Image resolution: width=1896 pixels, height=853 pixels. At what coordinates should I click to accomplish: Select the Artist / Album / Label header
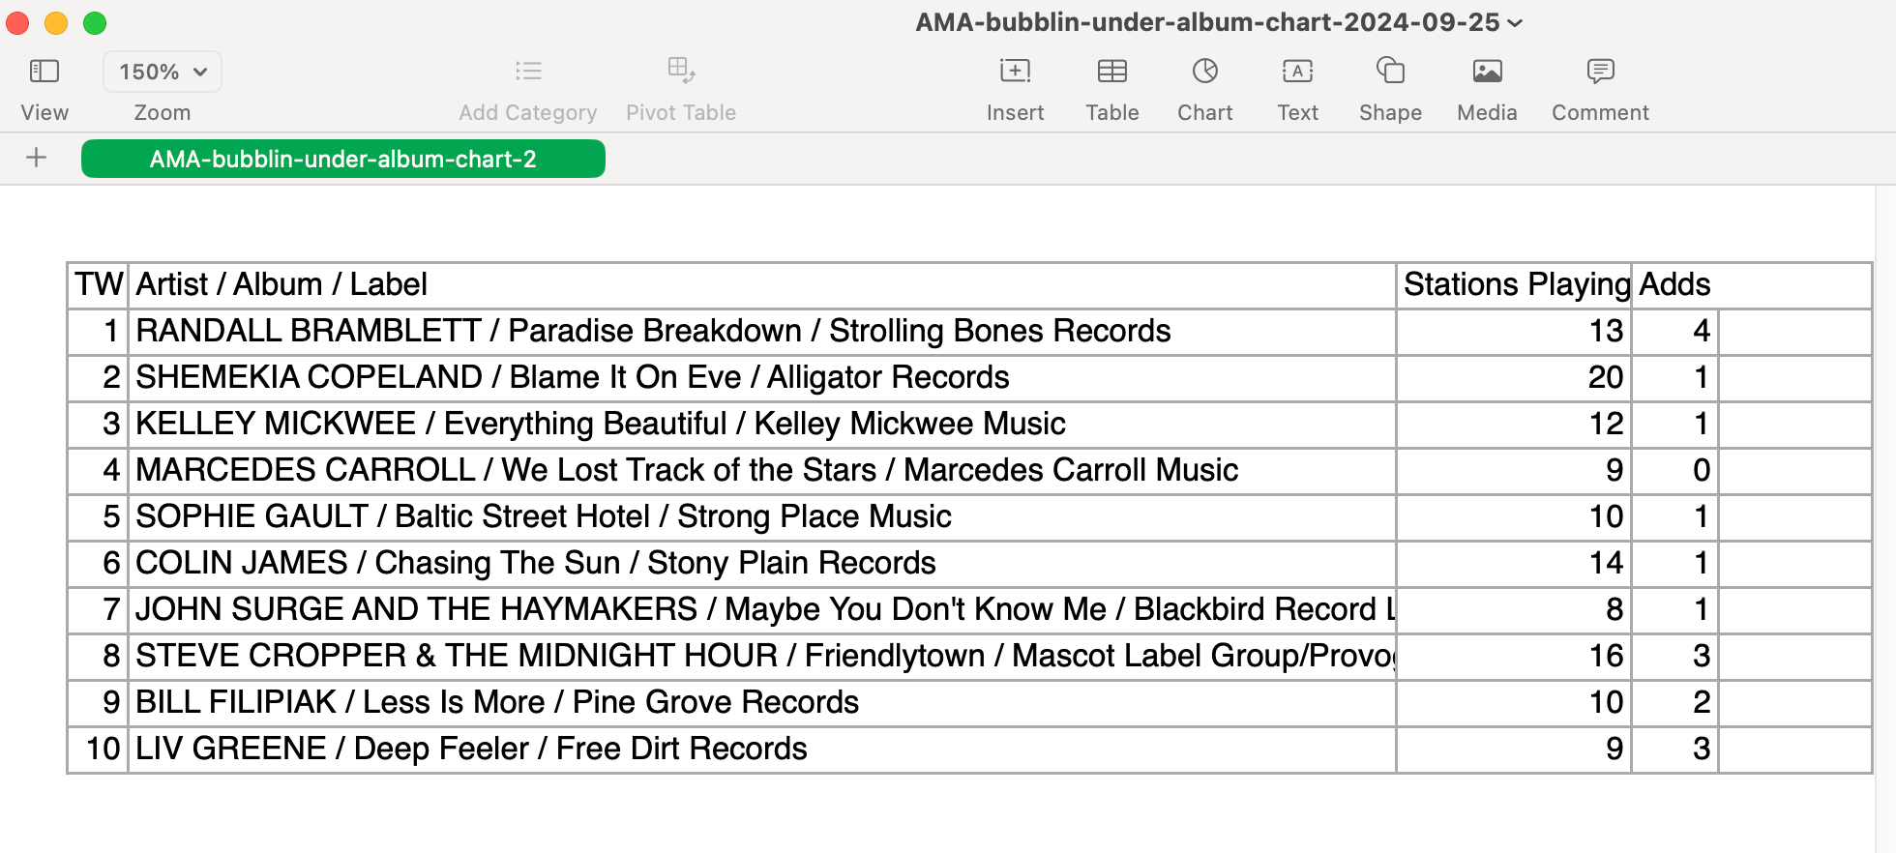click(761, 285)
